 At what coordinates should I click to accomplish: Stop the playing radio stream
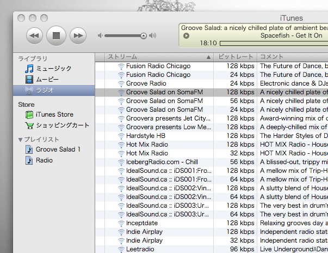tap(56, 35)
